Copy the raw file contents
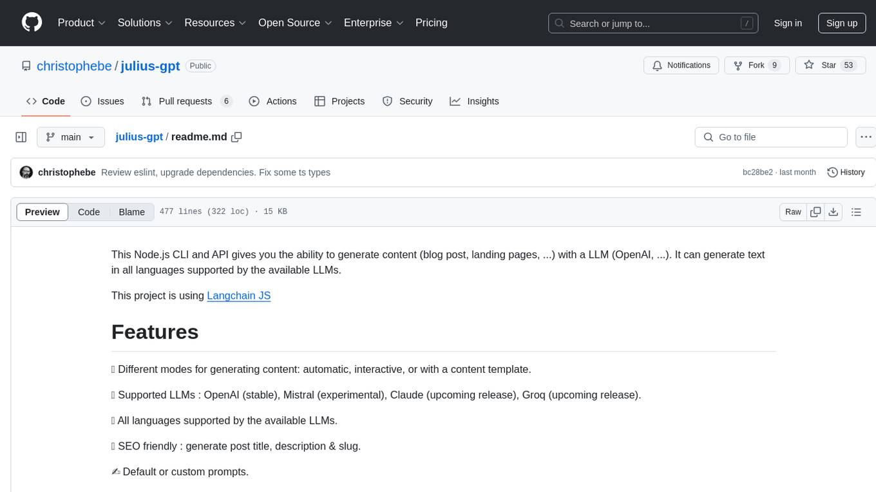Image resolution: width=876 pixels, height=492 pixels. pyautogui.click(x=815, y=212)
